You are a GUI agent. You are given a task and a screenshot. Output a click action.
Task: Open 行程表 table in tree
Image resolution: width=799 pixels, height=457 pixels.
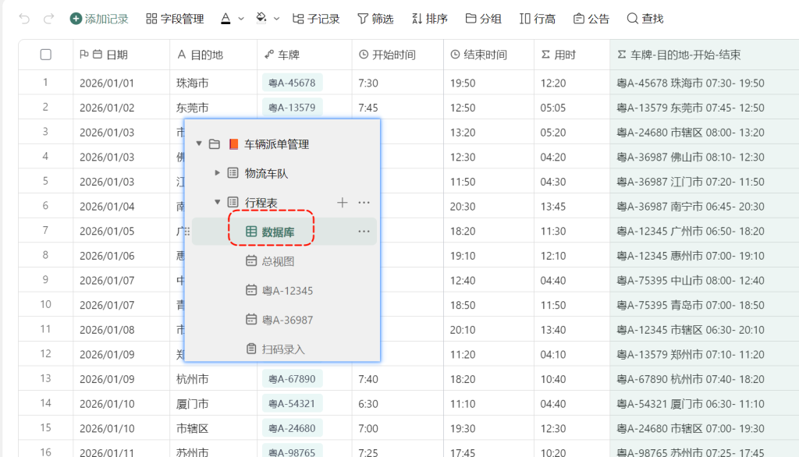tap(261, 202)
